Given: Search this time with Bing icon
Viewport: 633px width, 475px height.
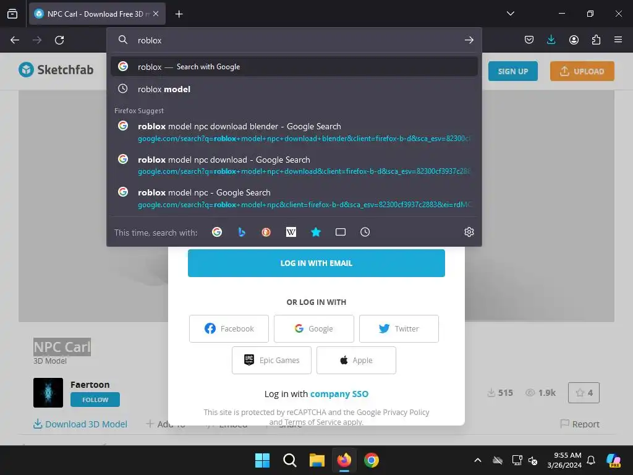Looking at the screenshot, I should tap(242, 233).
